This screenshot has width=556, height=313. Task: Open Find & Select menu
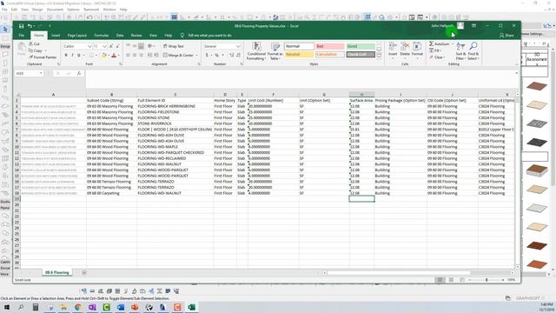pos(473,51)
